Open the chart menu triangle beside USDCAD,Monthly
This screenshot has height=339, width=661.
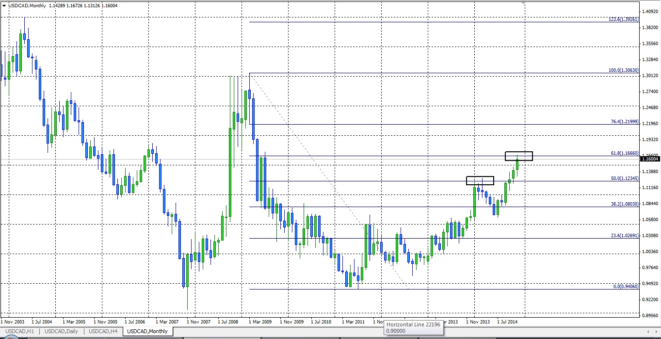point(3,6)
